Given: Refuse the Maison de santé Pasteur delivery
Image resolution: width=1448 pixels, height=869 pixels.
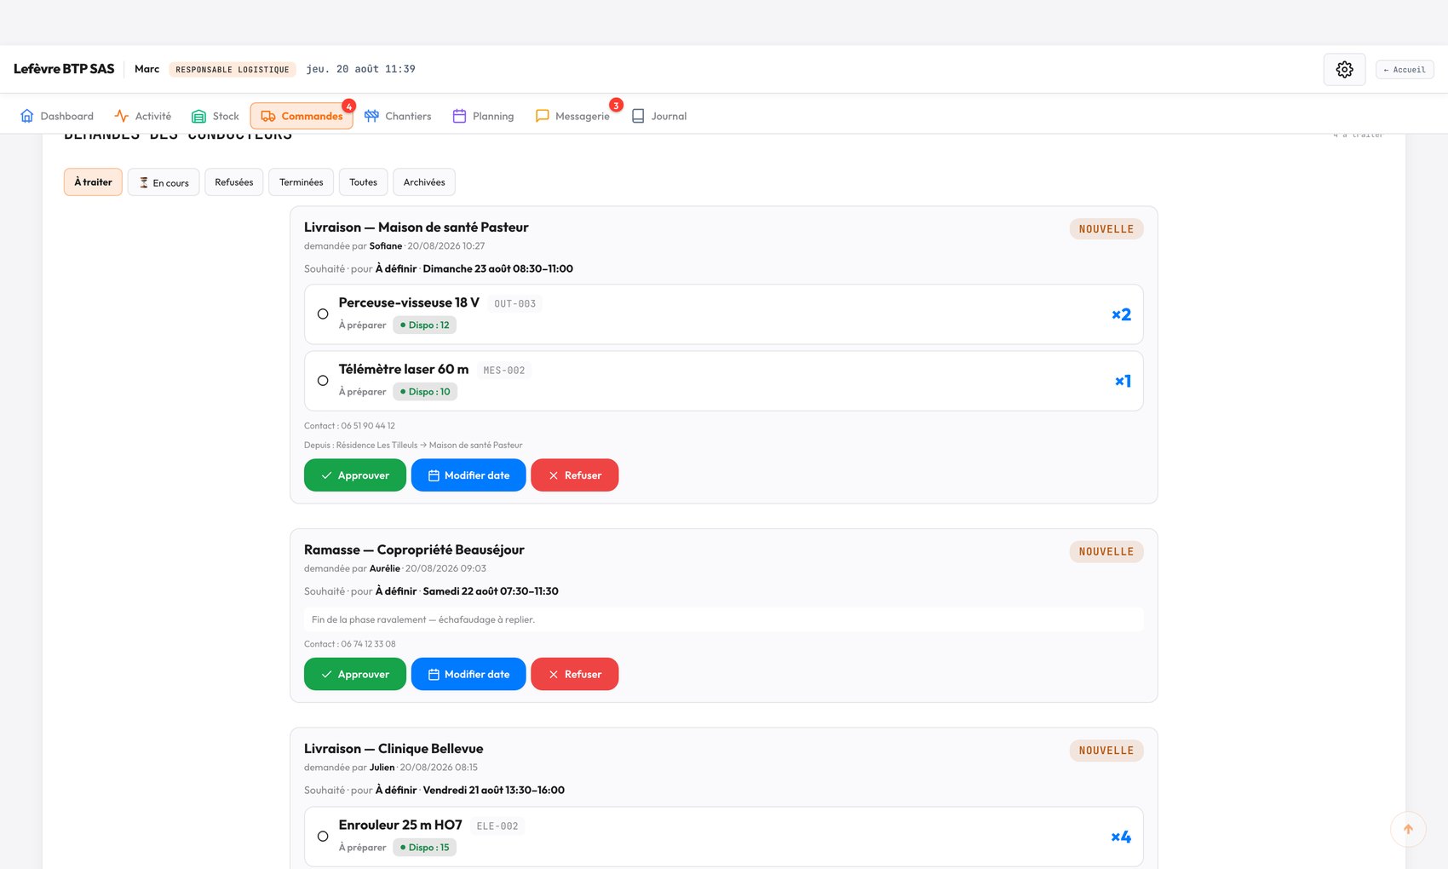Looking at the screenshot, I should click(575, 475).
